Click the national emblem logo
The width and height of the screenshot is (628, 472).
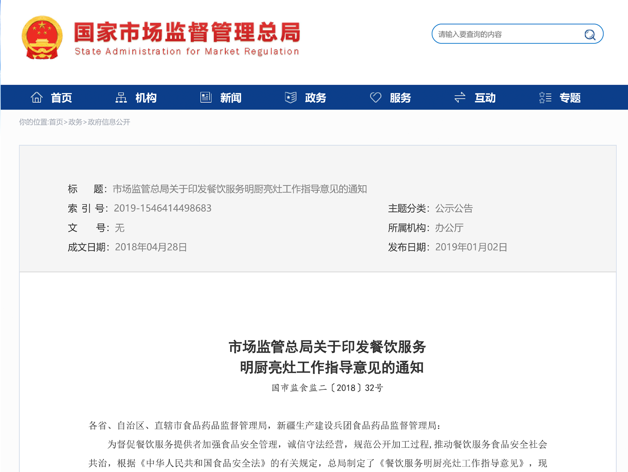point(42,38)
